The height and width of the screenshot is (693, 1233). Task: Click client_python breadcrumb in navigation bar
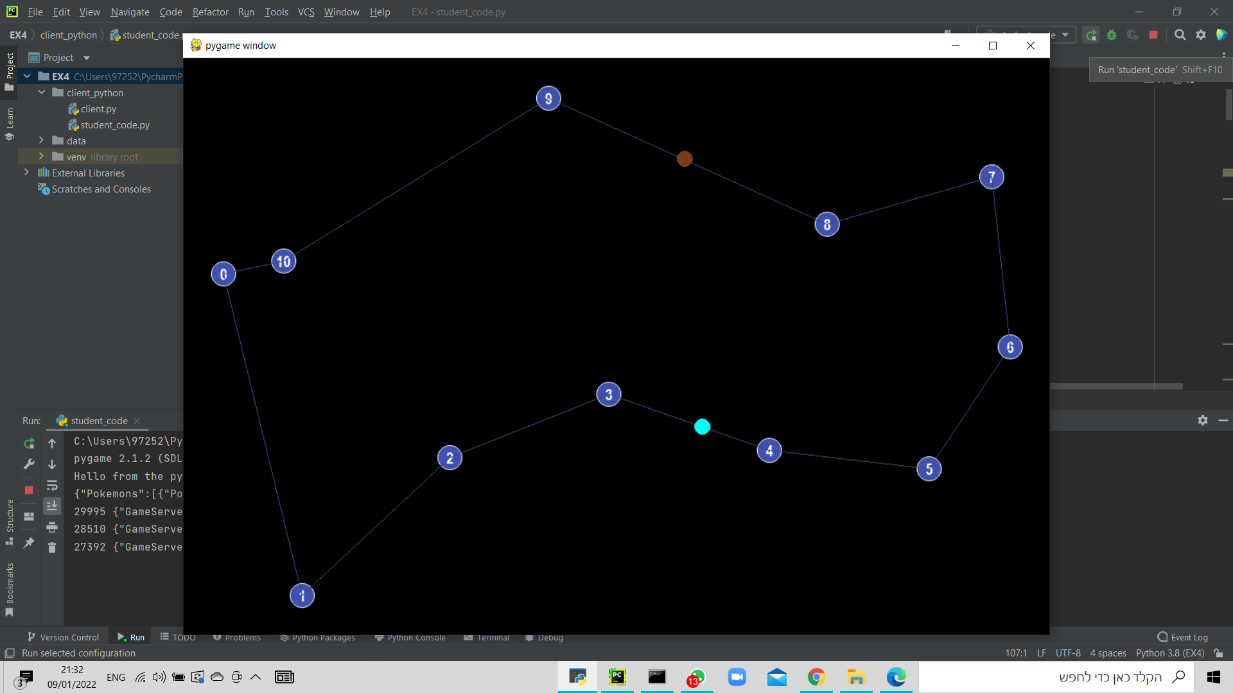pos(68,35)
